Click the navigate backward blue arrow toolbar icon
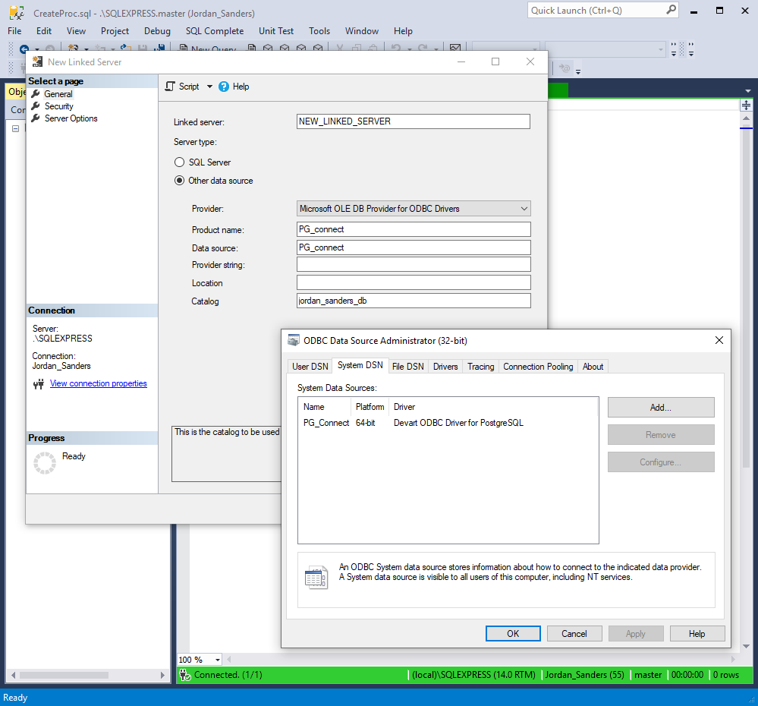This screenshot has height=706, width=758. (24, 49)
